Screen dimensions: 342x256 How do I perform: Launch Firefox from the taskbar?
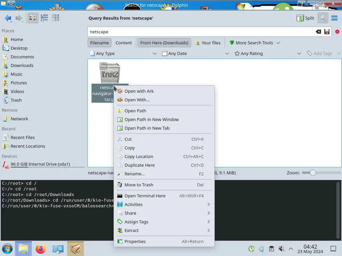pos(40,249)
